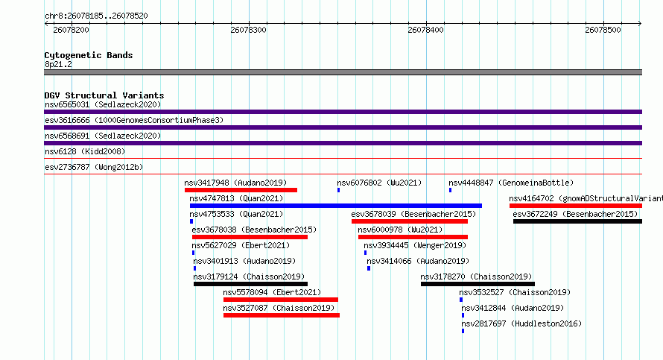Viewport: 663px width, 360px height.
Task: Select nsv4747813 (Quan2021) label
Action: (x=236, y=198)
